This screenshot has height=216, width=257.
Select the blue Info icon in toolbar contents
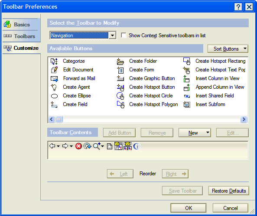pos(137,146)
